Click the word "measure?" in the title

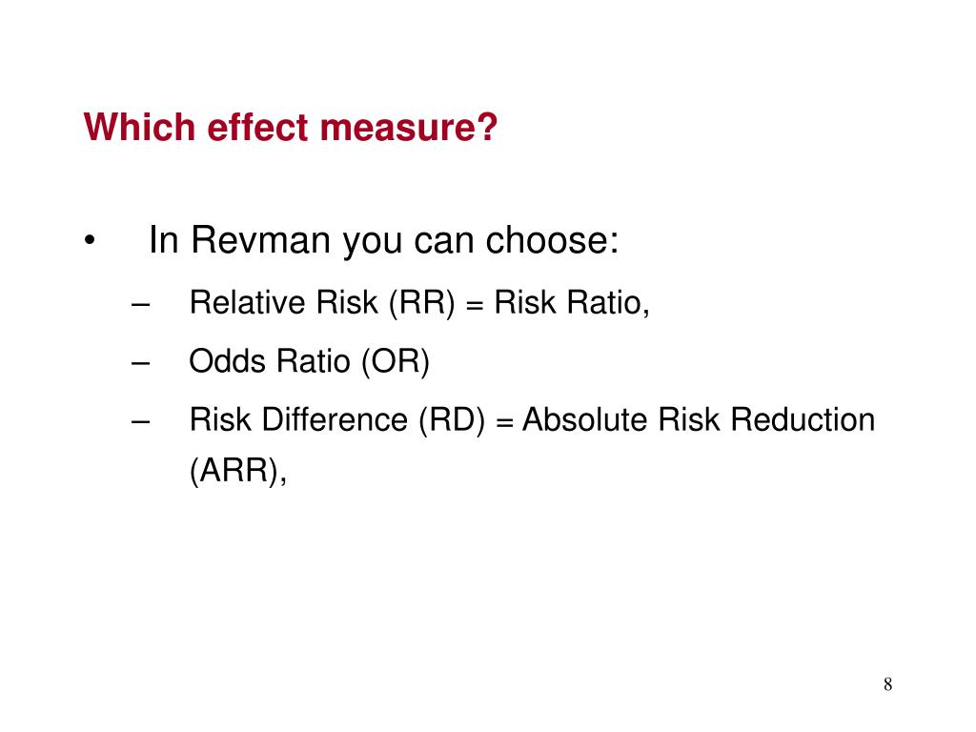[x=409, y=127]
